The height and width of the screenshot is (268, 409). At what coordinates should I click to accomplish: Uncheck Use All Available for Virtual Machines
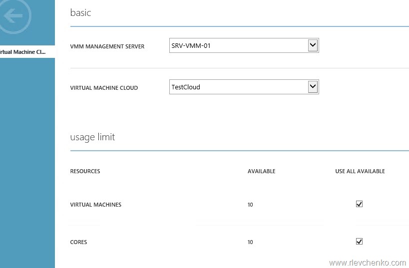[x=359, y=204]
